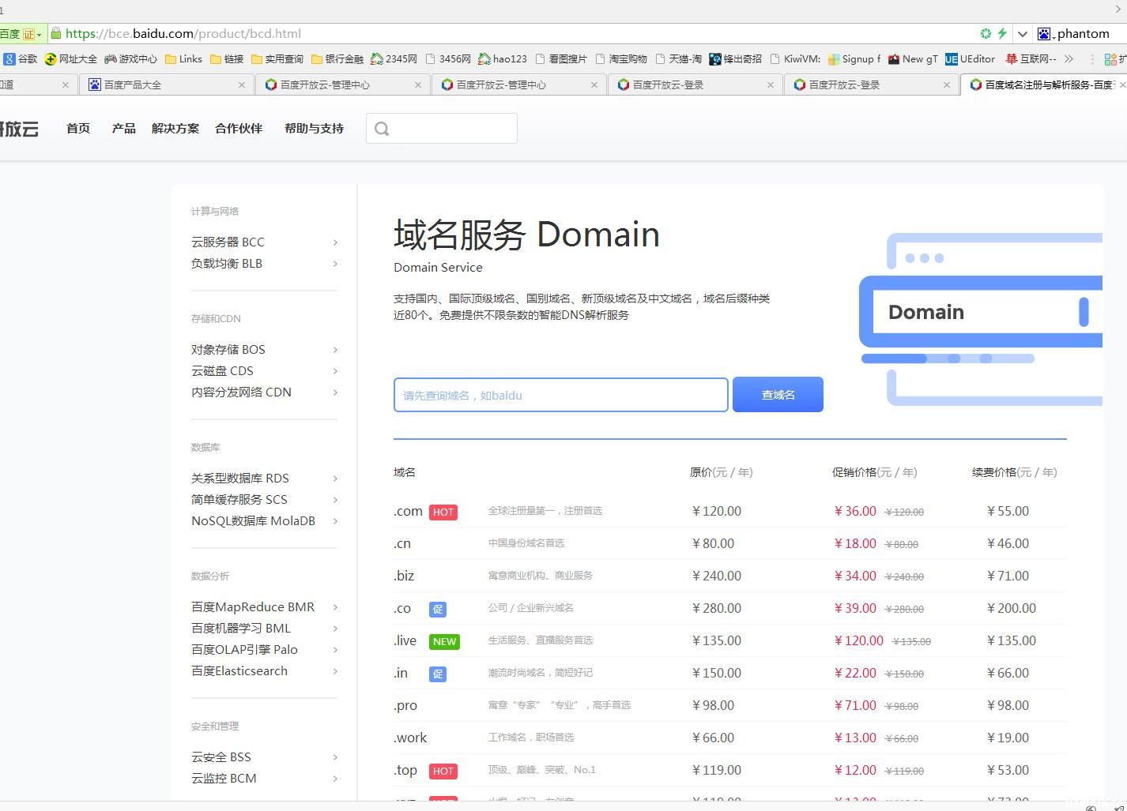This screenshot has height=811, width=1127.
Task: Click the green lightning speed-mode icon
Action: [x=1002, y=33]
